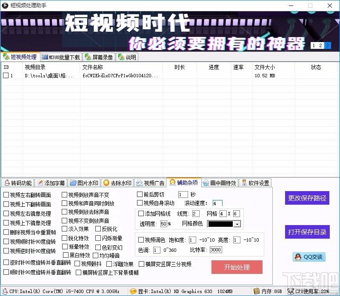Click the QQ penguin icon
Screen dimensions: 340x296
[298, 257]
